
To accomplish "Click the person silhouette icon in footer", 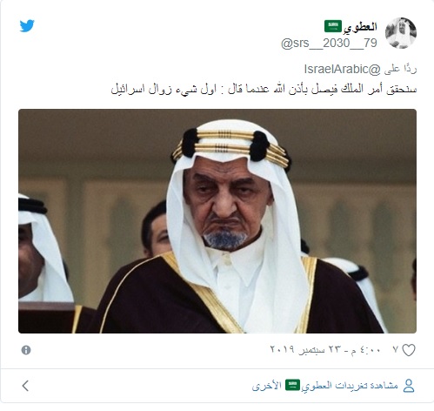I will point(409,386).
